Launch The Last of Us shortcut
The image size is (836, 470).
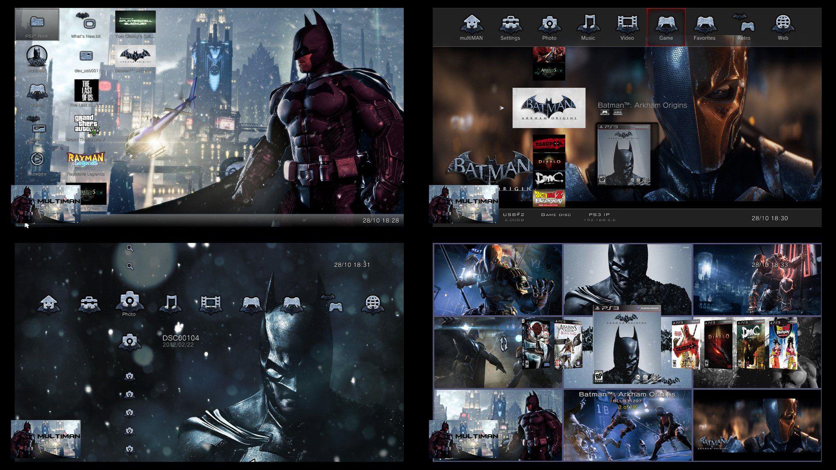pyautogui.click(x=86, y=91)
